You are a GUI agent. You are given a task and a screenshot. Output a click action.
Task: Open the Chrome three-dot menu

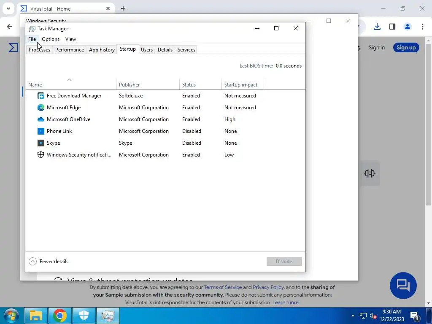click(x=422, y=27)
